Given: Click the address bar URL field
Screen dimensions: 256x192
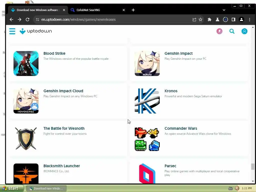Looking at the screenshot, I should pyautogui.click(x=114, y=19).
